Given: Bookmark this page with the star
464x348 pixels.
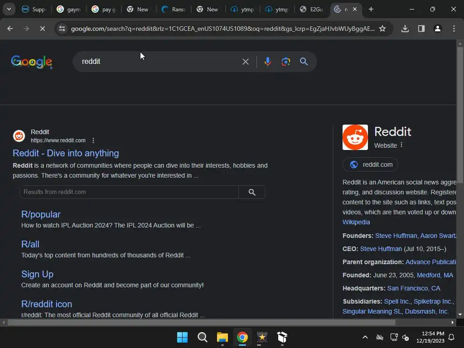Looking at the screenshot, I should (x=382, y=29).
